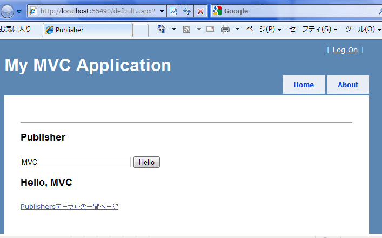
Task: Click the refresh page icon
Action: 187,11
